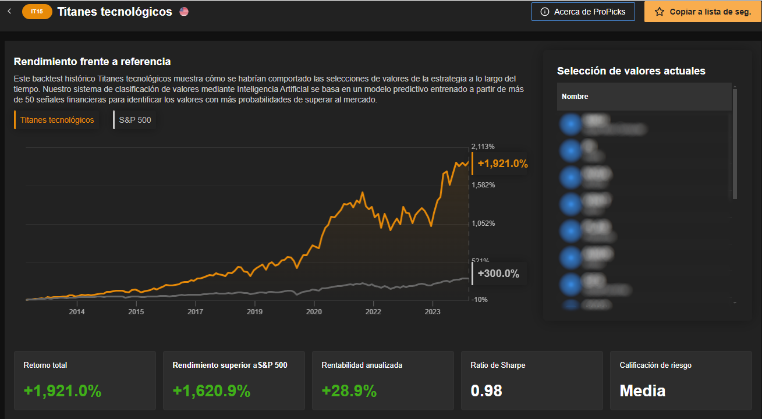Click the Rendimiento superior a S&P 500 card

click(234, 381)
